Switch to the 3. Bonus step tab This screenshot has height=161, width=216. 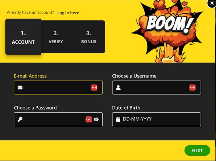[89, 37]
